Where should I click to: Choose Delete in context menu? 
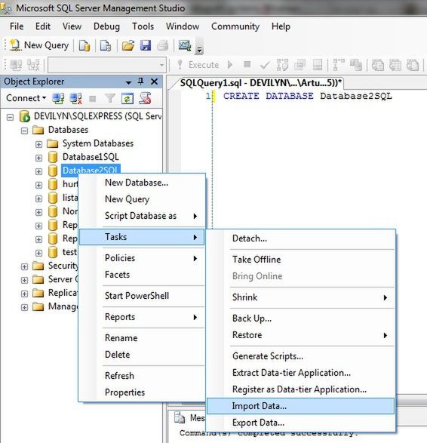(142, 355)
